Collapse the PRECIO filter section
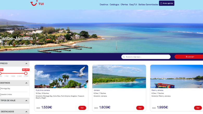The width and height of the screenshot is (203, 114). click(26, 63)
